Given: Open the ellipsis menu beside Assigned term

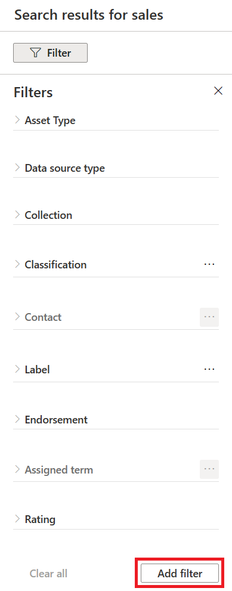Looking at the screenshot, I should click(x=209, y=469).
